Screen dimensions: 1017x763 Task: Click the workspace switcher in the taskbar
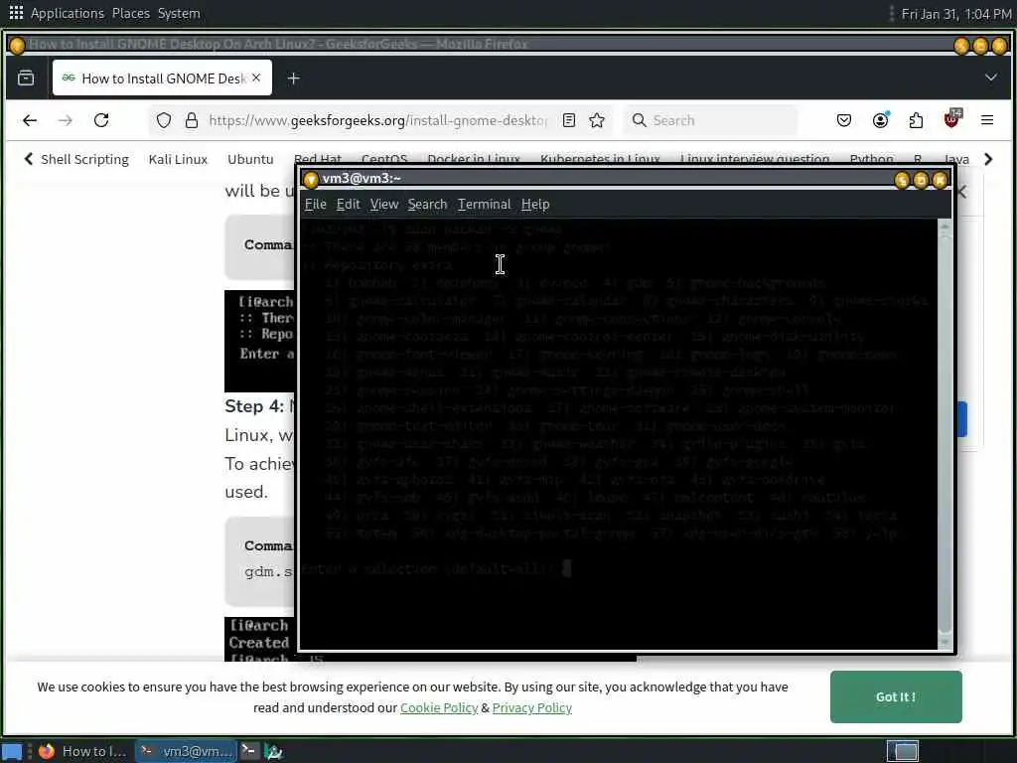[903, 751]
